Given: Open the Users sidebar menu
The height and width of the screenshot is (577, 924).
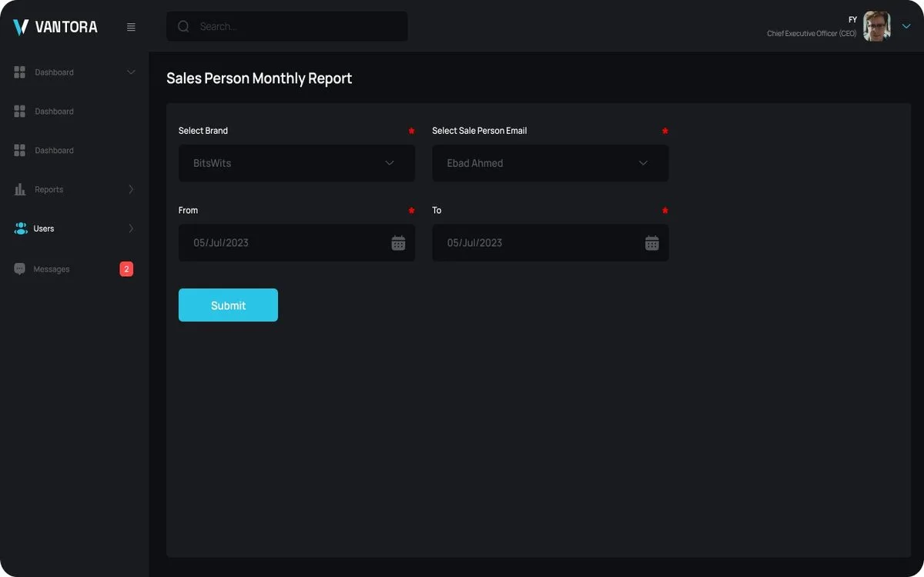Looking at the screenshot, I should click(x=74, y=228).
